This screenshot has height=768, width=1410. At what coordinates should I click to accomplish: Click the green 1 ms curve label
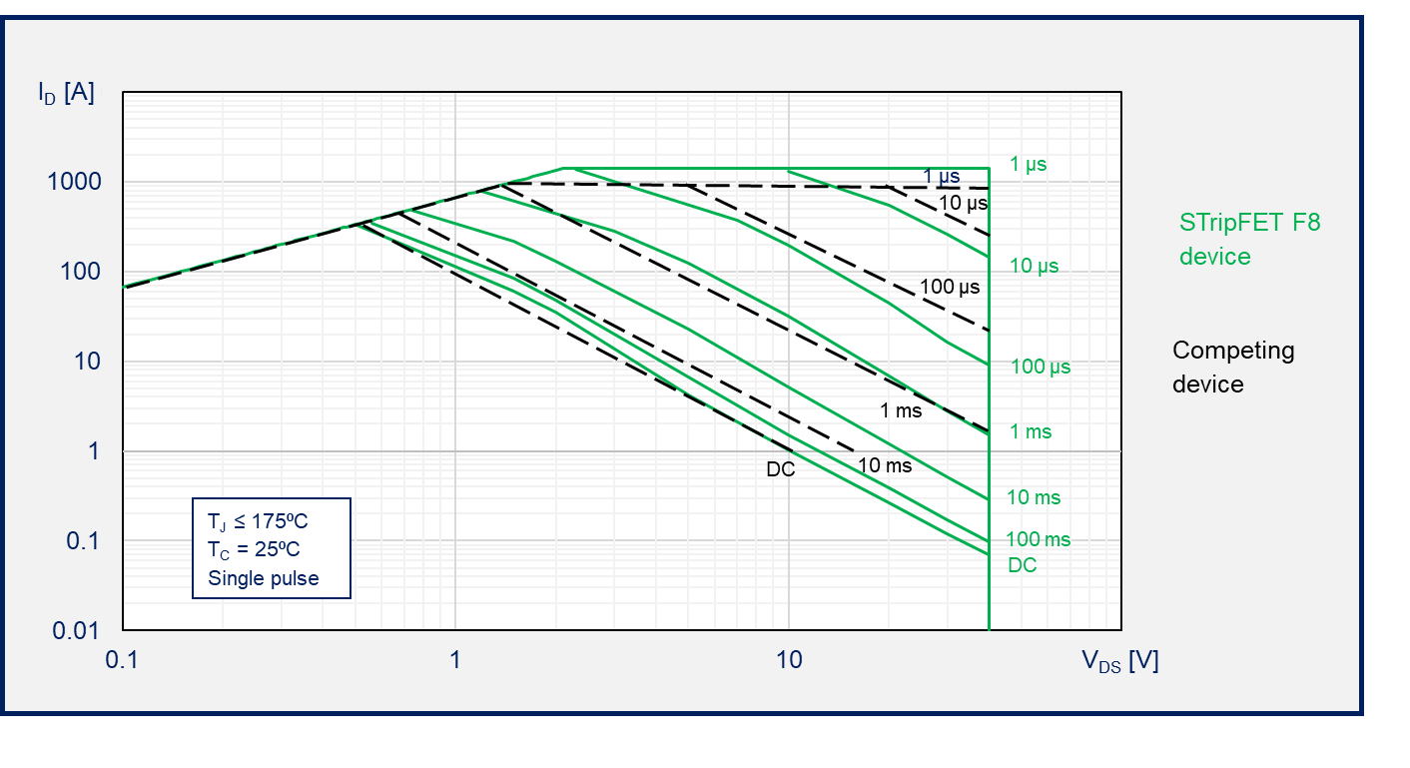pyautogui.click(x=1030, y=431)
